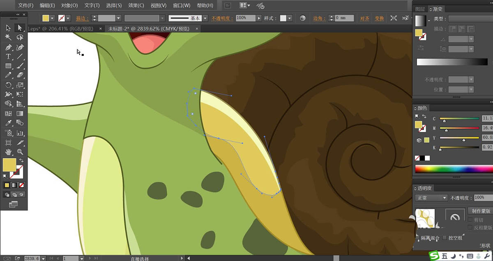Expand the stroke weight dropdown

pos(118,18)
